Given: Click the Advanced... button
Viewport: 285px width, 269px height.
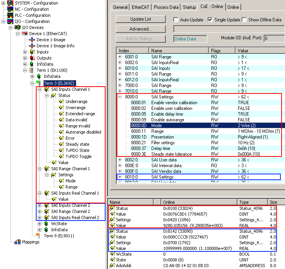Looking at the screenshot, I should (x=141, y=29).
